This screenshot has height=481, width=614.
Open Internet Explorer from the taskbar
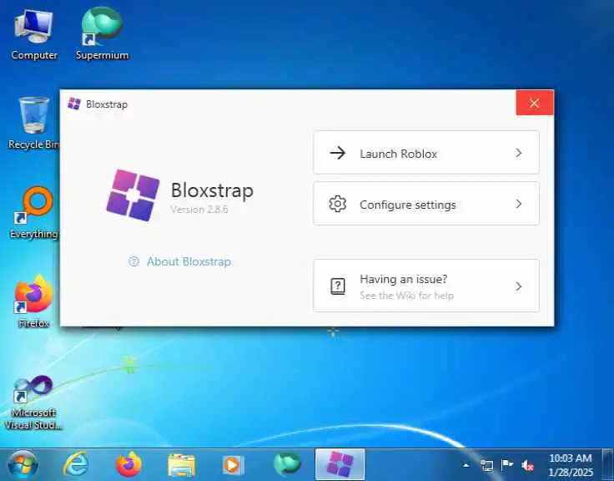[x=76, y=465]
